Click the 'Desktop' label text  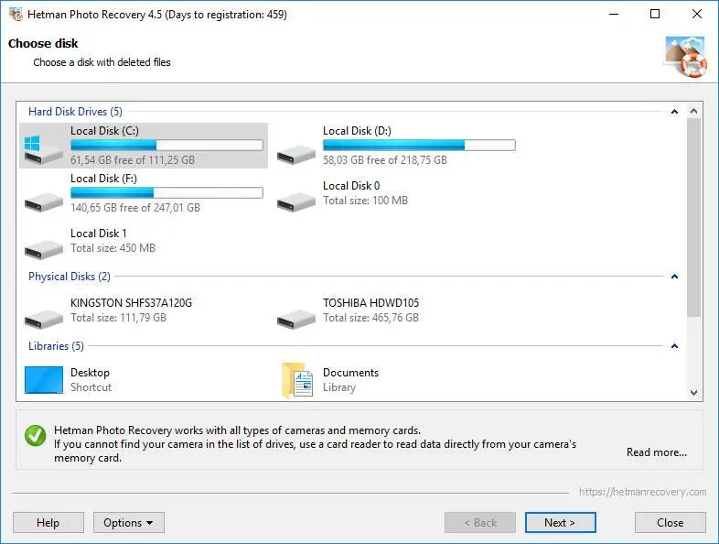click(x=90, y=373)
